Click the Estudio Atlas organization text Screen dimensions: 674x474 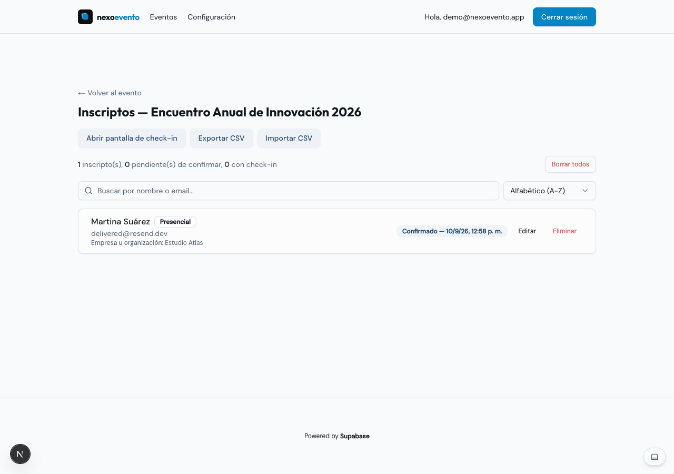(x=184, y=243)
